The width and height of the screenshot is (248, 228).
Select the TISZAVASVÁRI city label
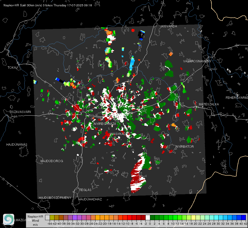(x=20, y=112)
